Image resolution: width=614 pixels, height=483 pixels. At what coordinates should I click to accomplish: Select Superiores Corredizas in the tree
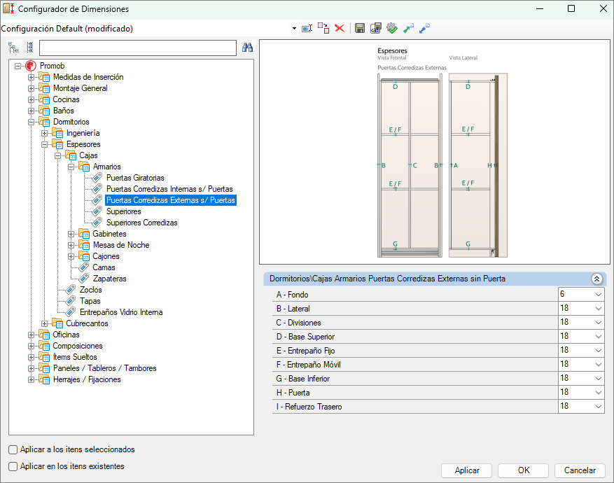(x=141, y=223)
